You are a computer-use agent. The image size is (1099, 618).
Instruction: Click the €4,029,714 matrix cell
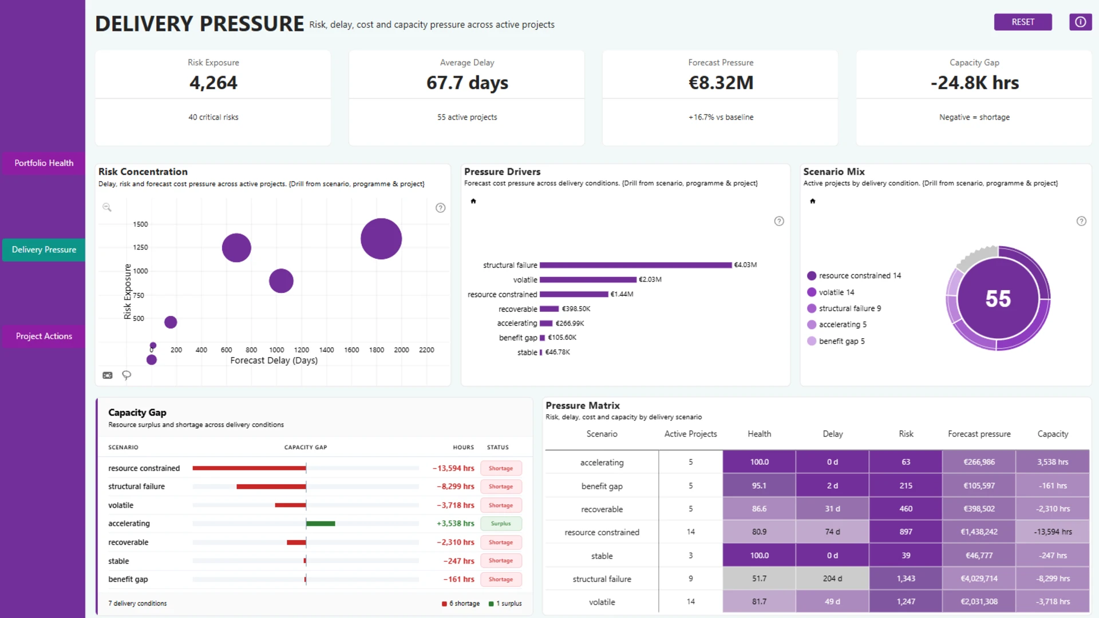pos(979,579)
